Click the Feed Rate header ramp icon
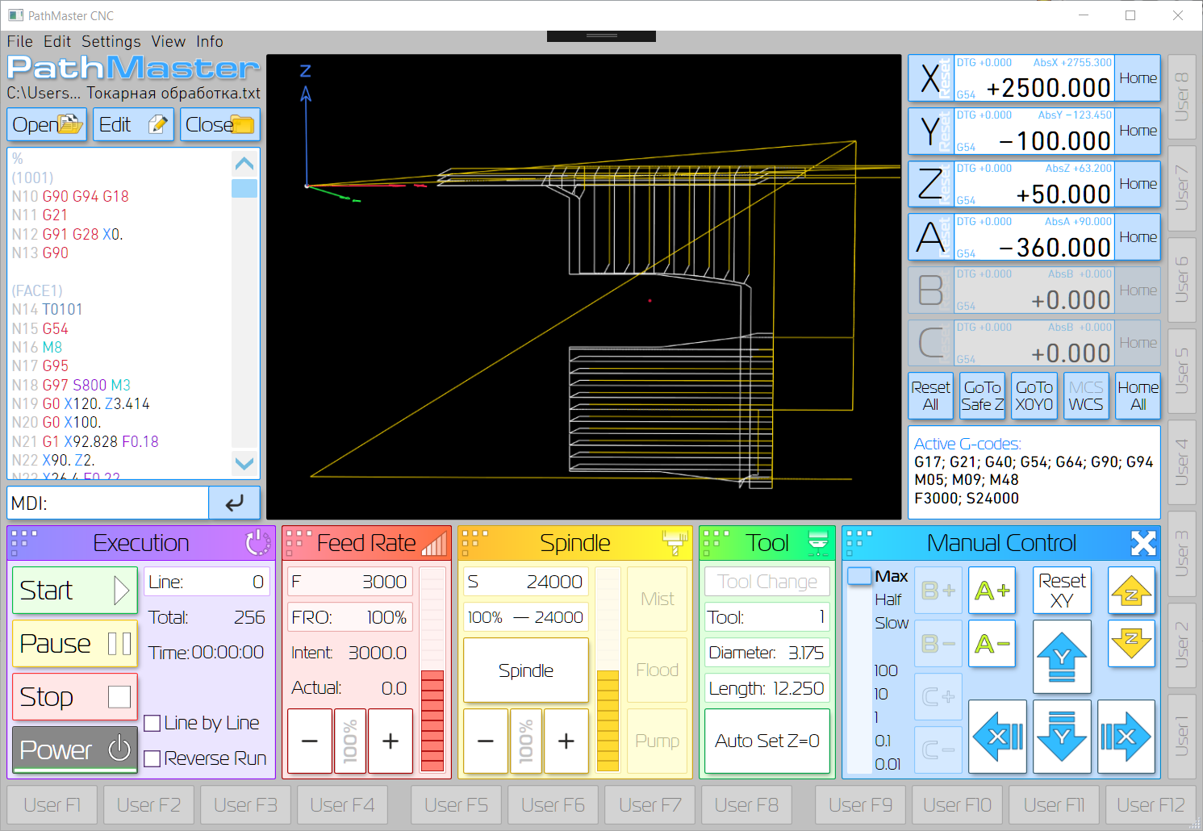Screen dimensions: 1203x831 coord(433,543)
